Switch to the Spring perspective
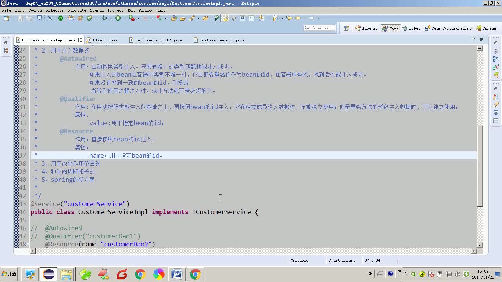The image size is (502, 282). (486, 28)
